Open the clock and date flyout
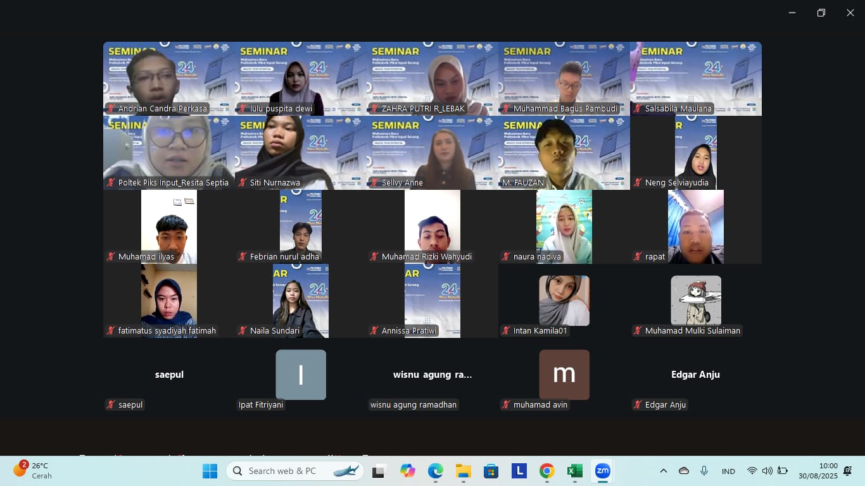Screen dimensions: 865x486 (818, 471)
